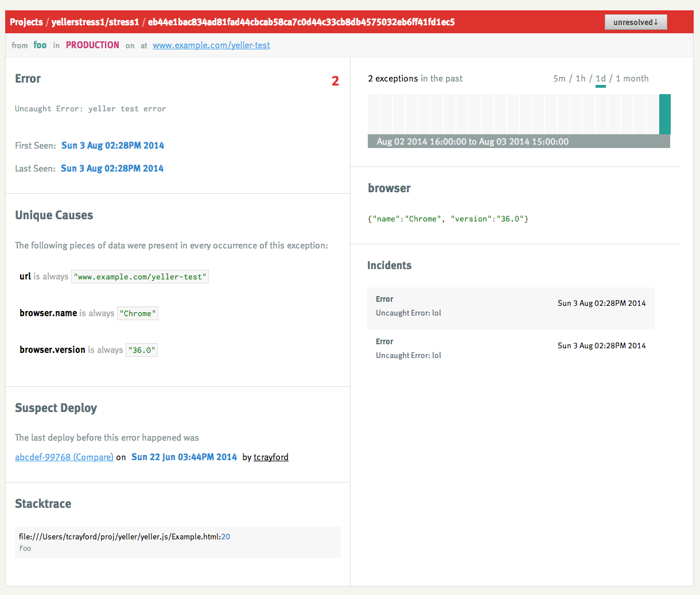Click the url cause value box
700x595 pixels.
(140, 277)
